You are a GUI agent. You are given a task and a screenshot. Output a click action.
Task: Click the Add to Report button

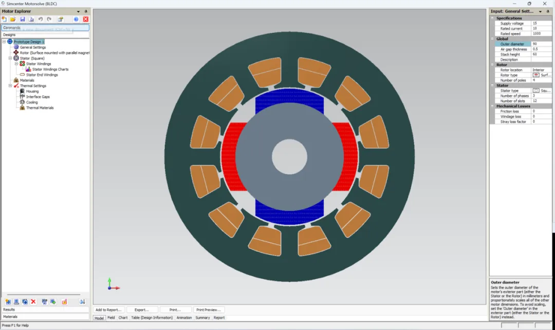point(108,310)
